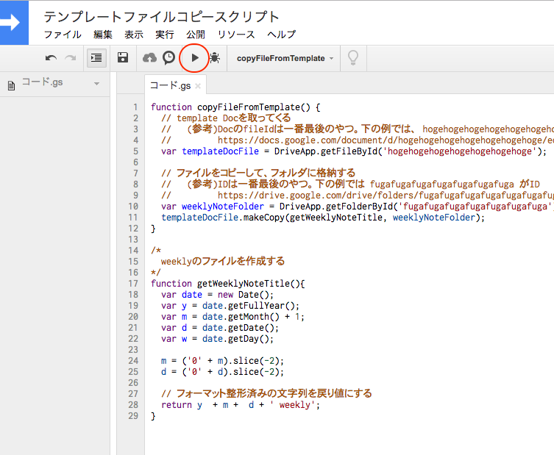Click the 'function copyFileFromTemplate() {' code line

click(x=235, y=107)
